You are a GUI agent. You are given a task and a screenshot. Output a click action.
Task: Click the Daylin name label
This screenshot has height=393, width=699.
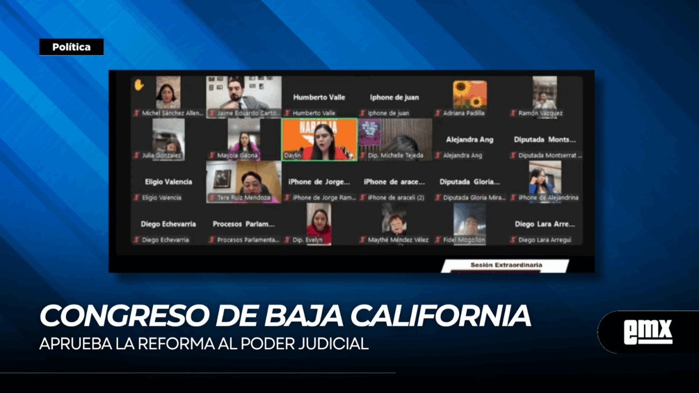tap(293, 155)
